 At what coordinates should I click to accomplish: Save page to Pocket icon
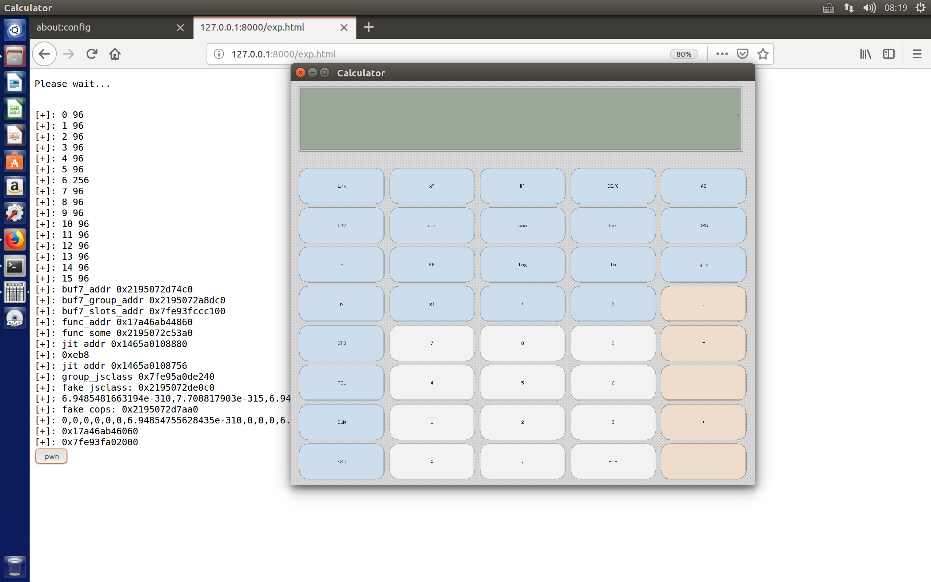742,54
